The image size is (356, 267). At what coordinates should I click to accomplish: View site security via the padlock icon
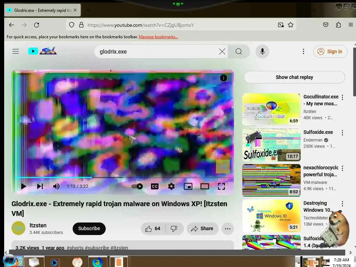click(81, 25)
